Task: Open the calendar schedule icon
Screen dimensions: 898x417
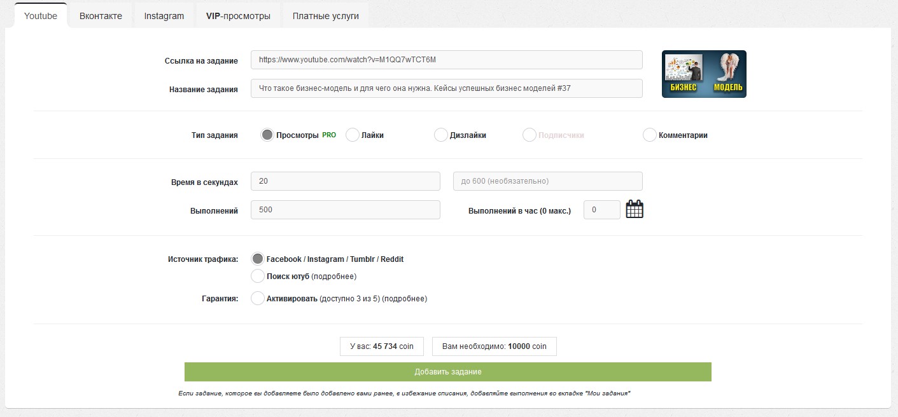Action: point(635,209)
